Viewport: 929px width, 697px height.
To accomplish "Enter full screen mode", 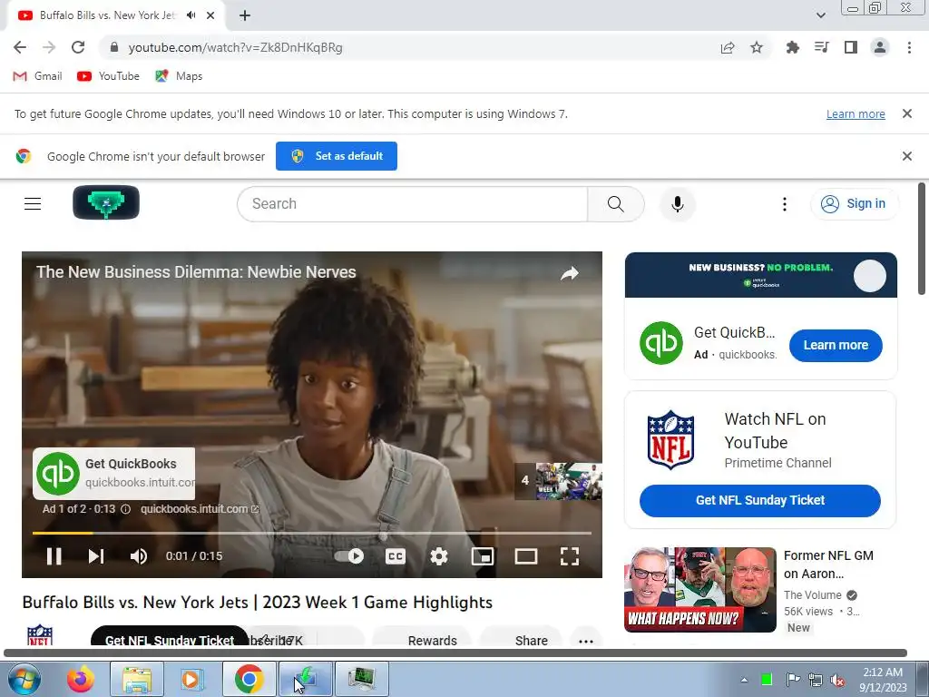I will pos(570,556).
